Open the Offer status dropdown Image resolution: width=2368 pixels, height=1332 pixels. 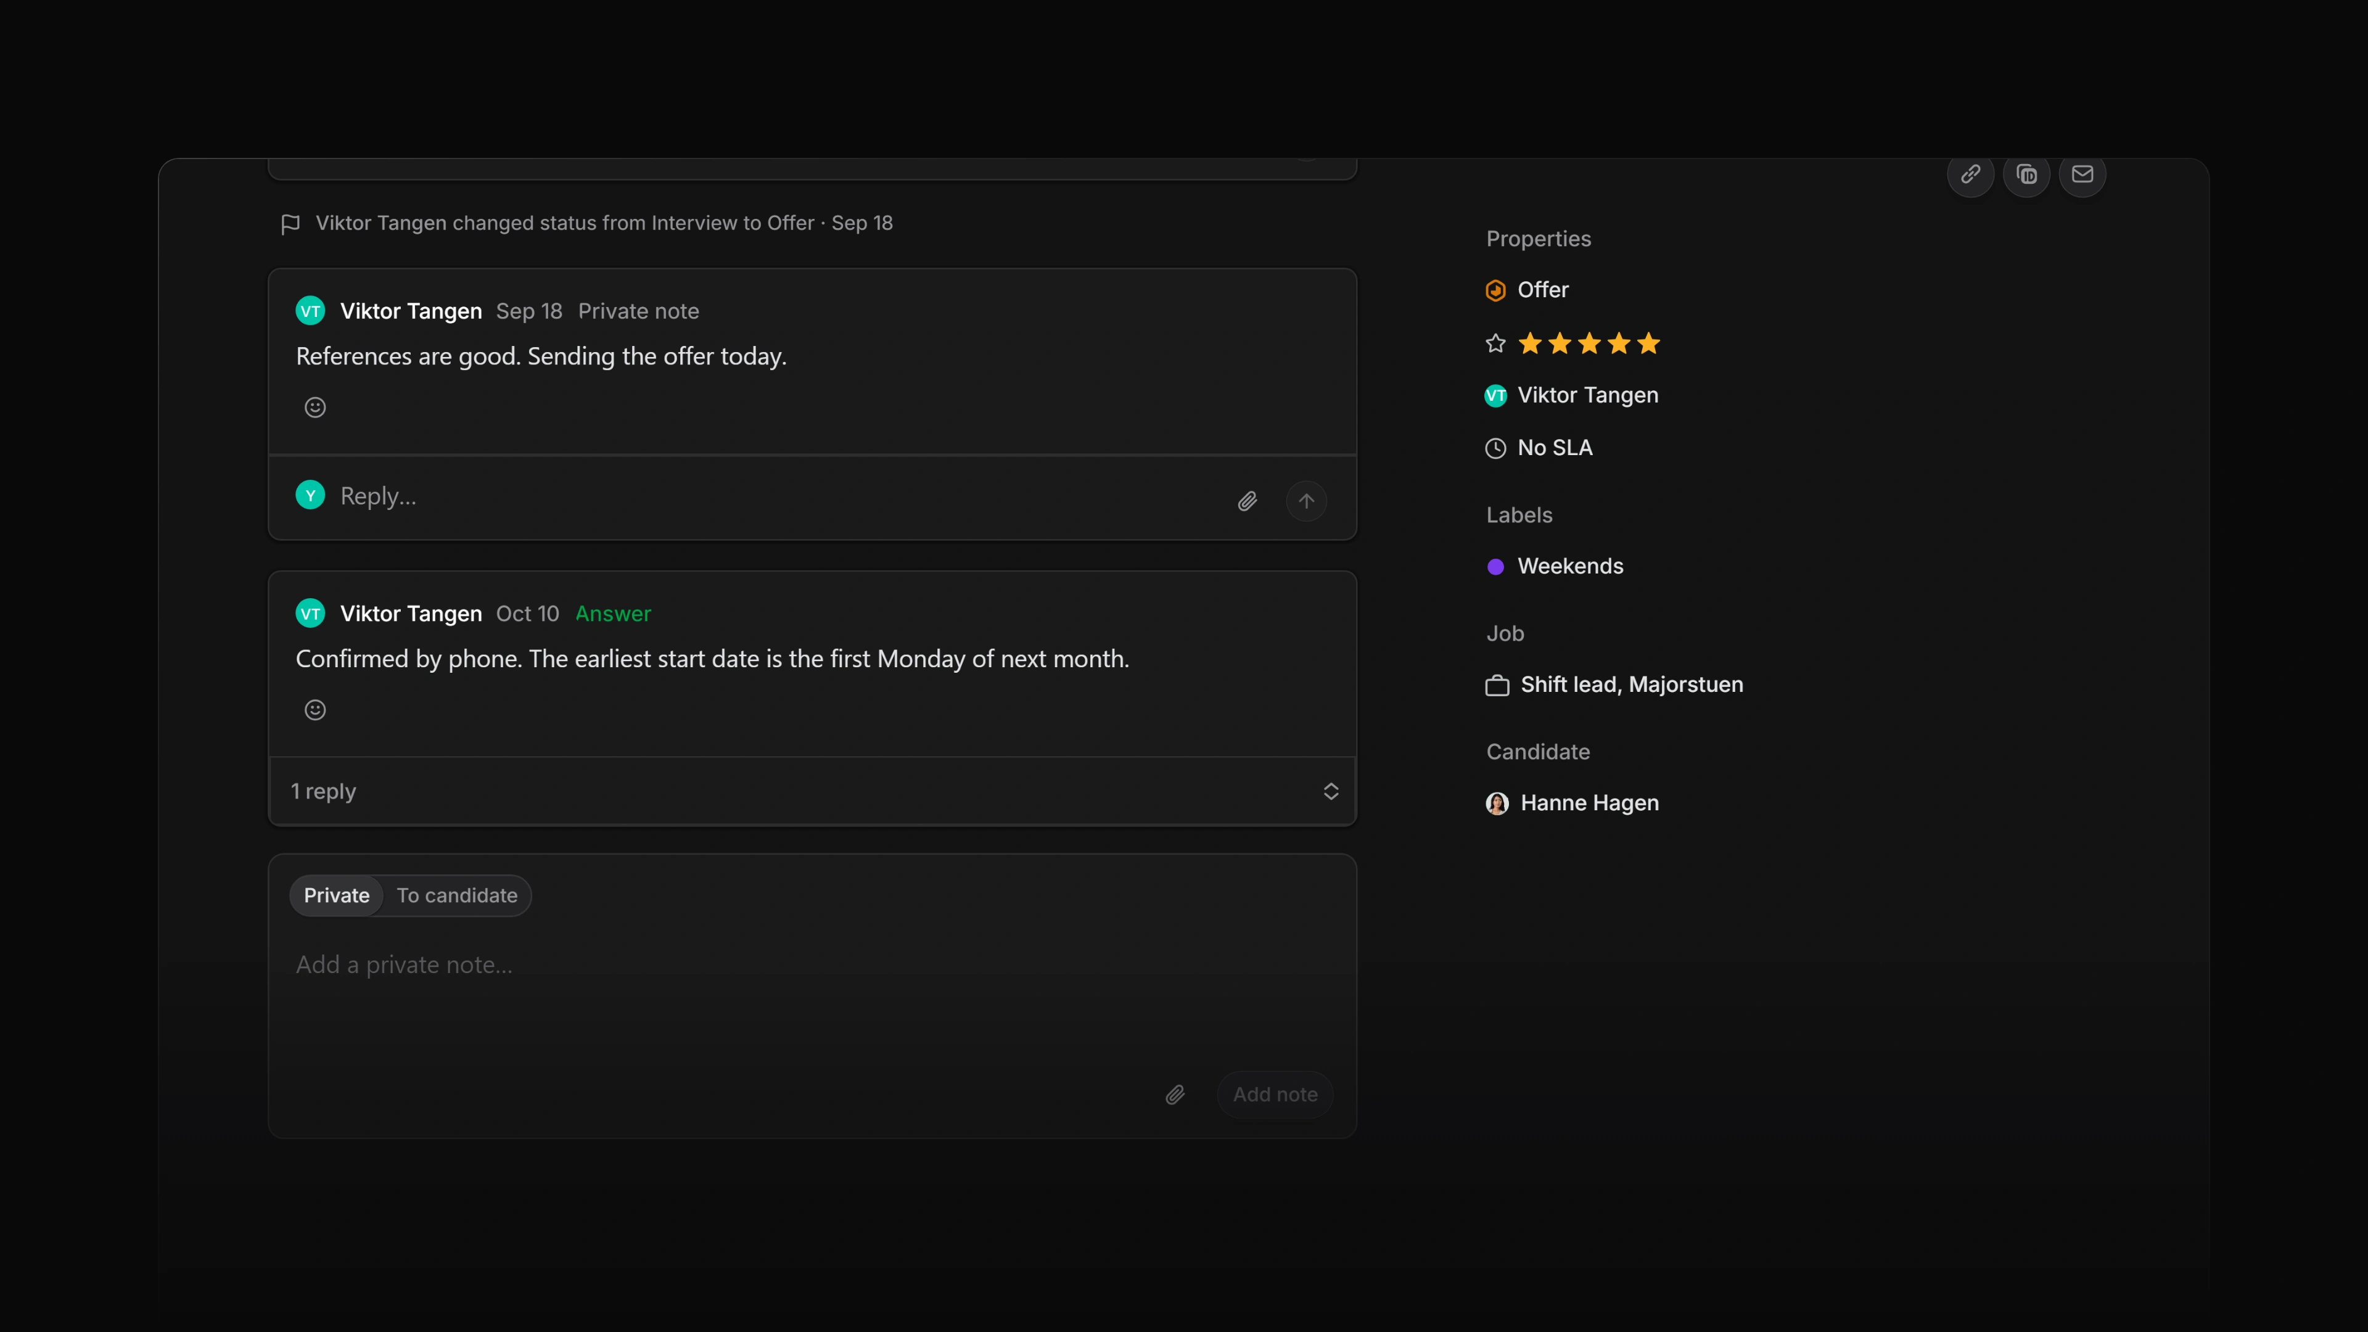1528,290
